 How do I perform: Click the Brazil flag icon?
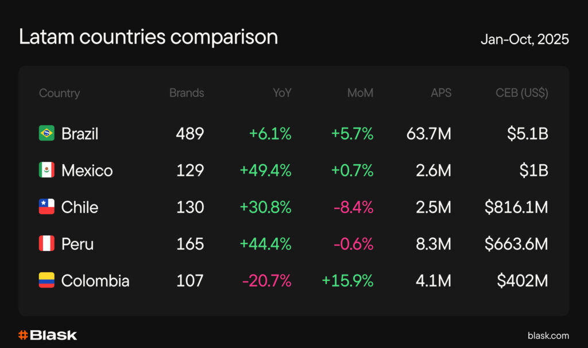pyautogui.click(x=47, y=133)
